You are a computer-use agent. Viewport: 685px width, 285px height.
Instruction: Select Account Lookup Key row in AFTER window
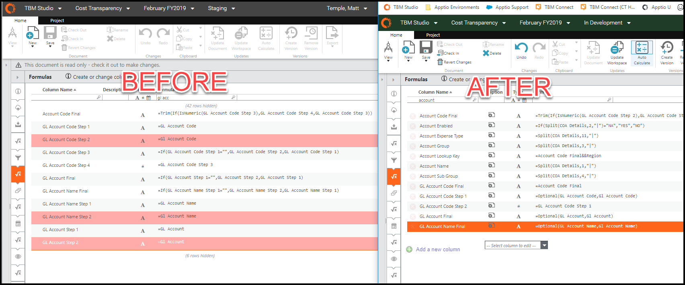click(x=545, y=156)
